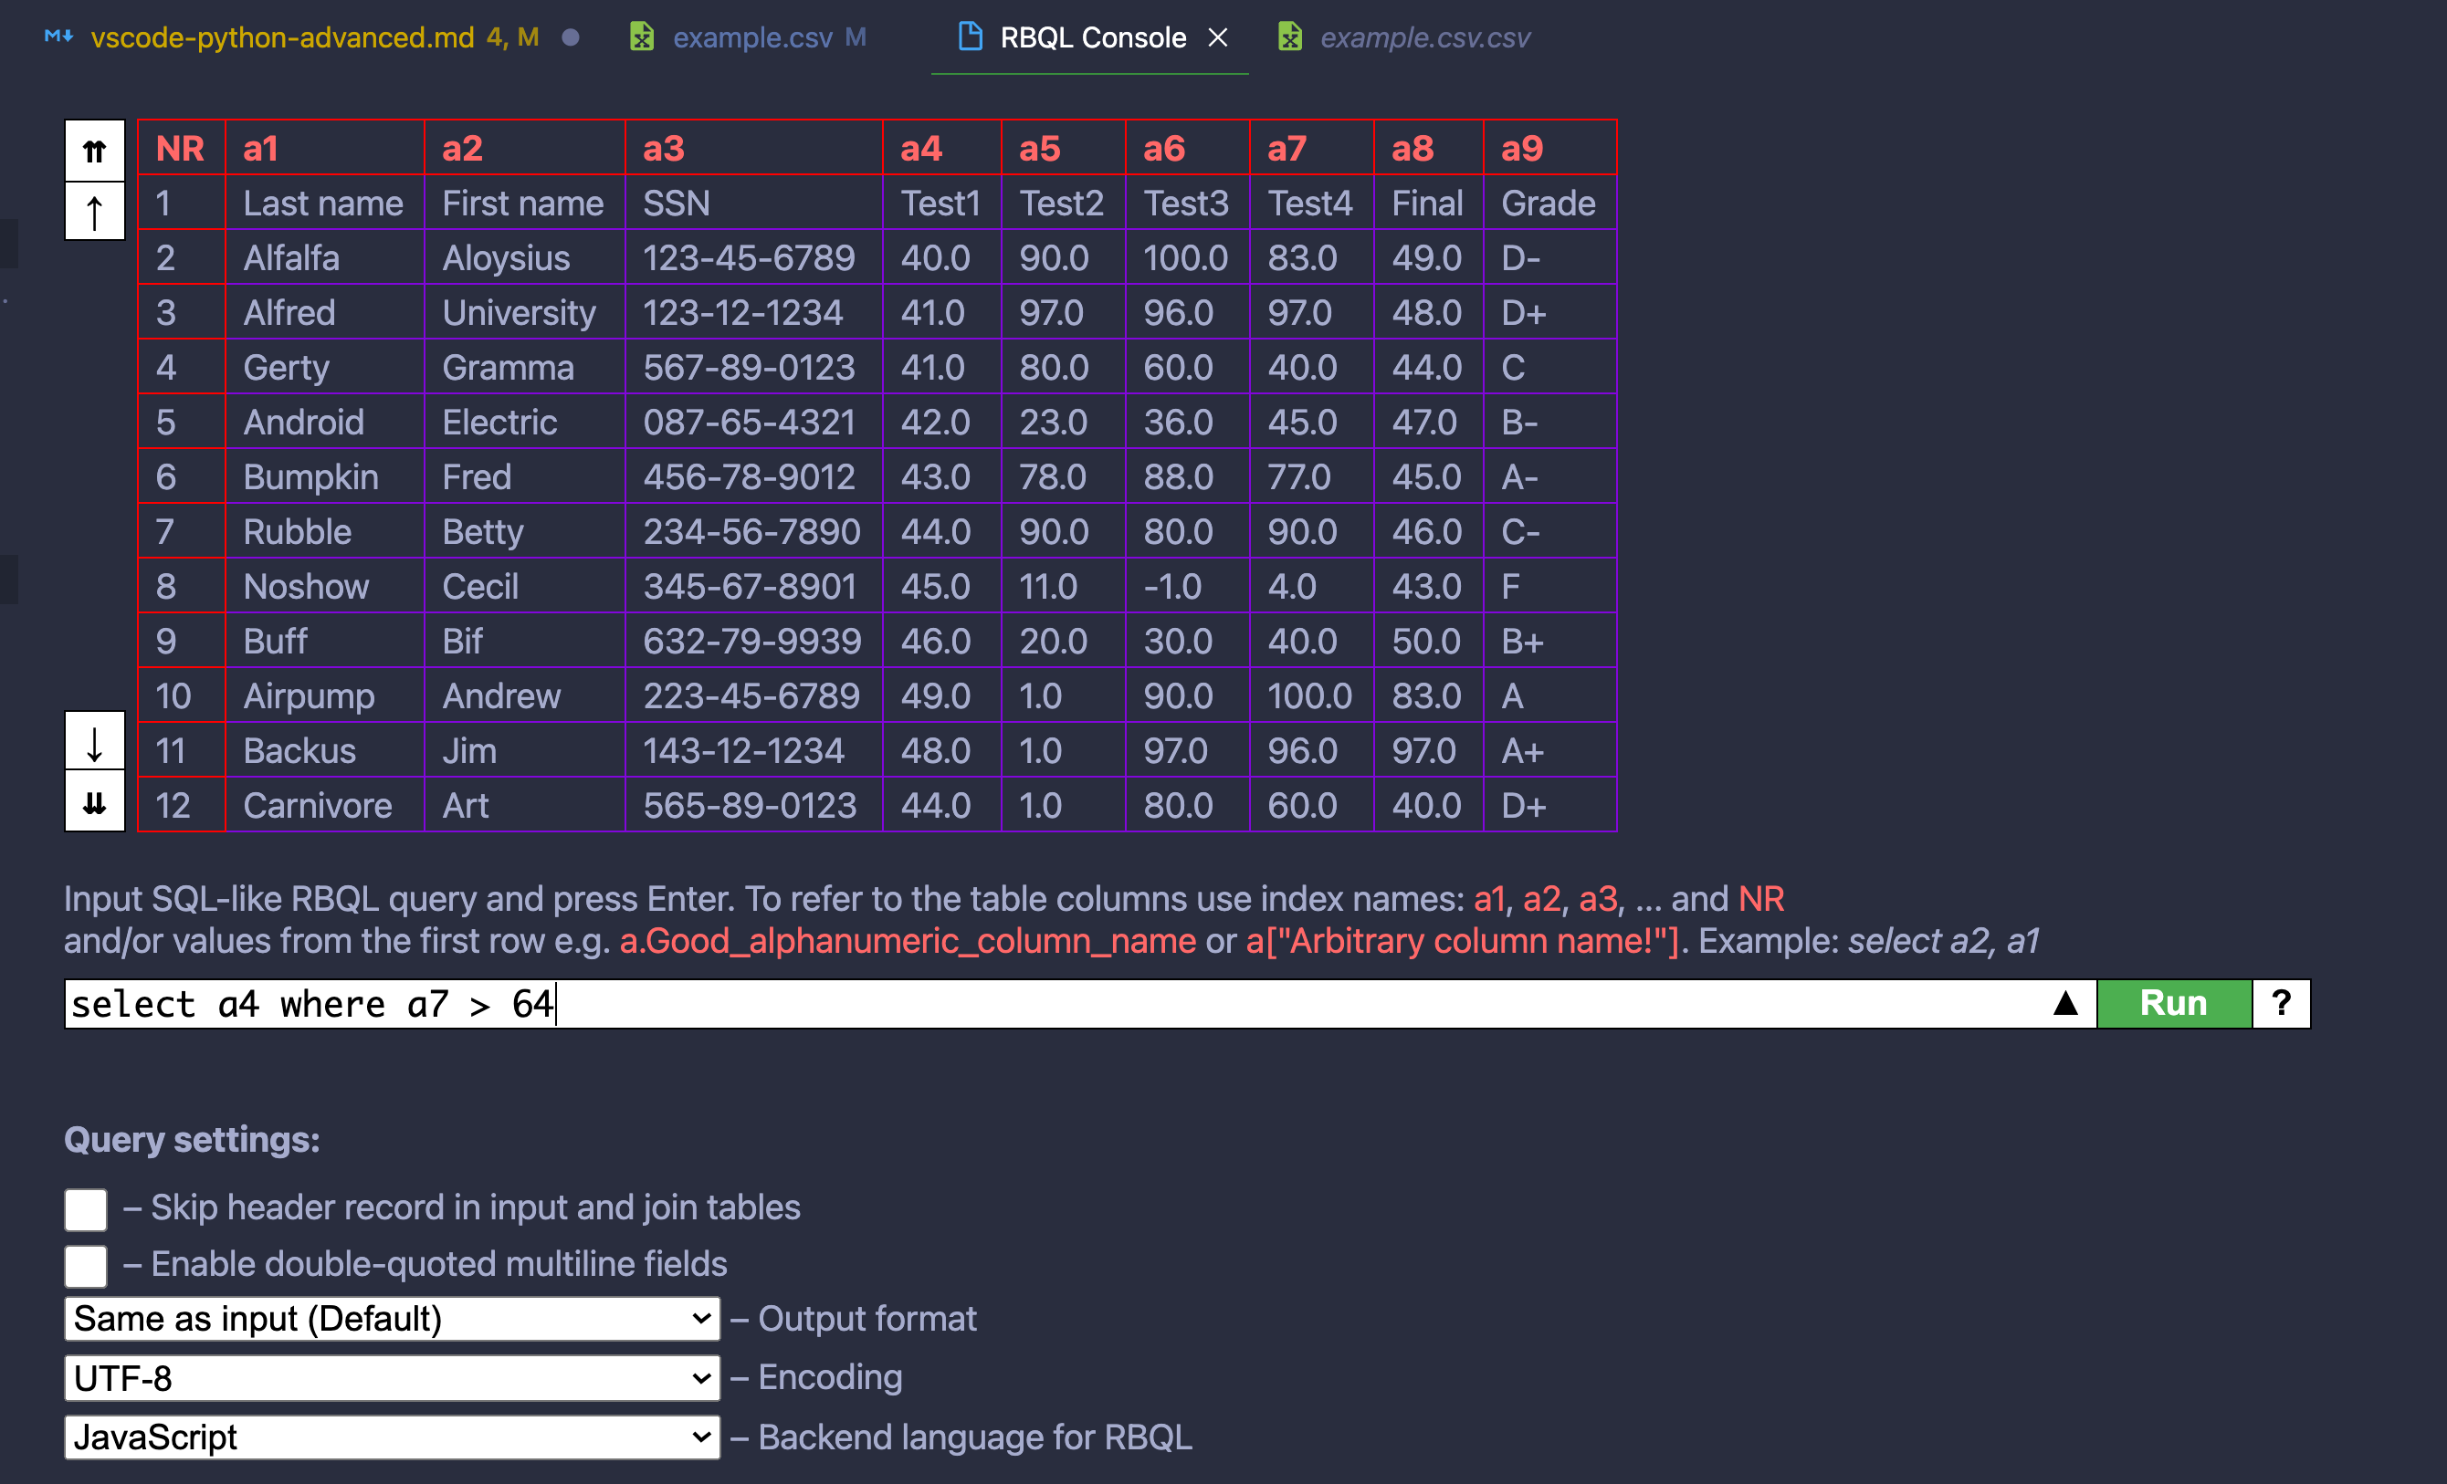Click the spreadsheet icon on example.csv.csv tab
The height and width of the screenshot is (1484, 2447).
point(1289,37)
